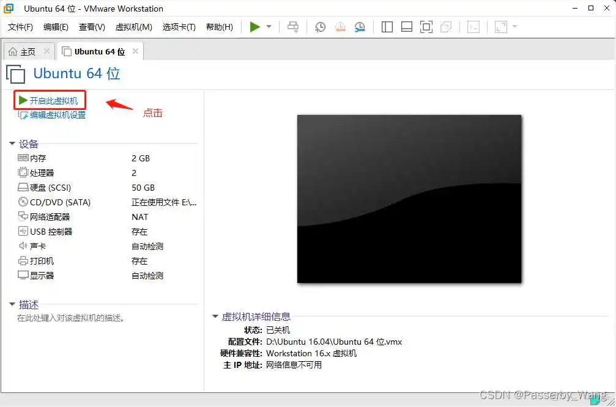Enter full screen mode icon

426,27
